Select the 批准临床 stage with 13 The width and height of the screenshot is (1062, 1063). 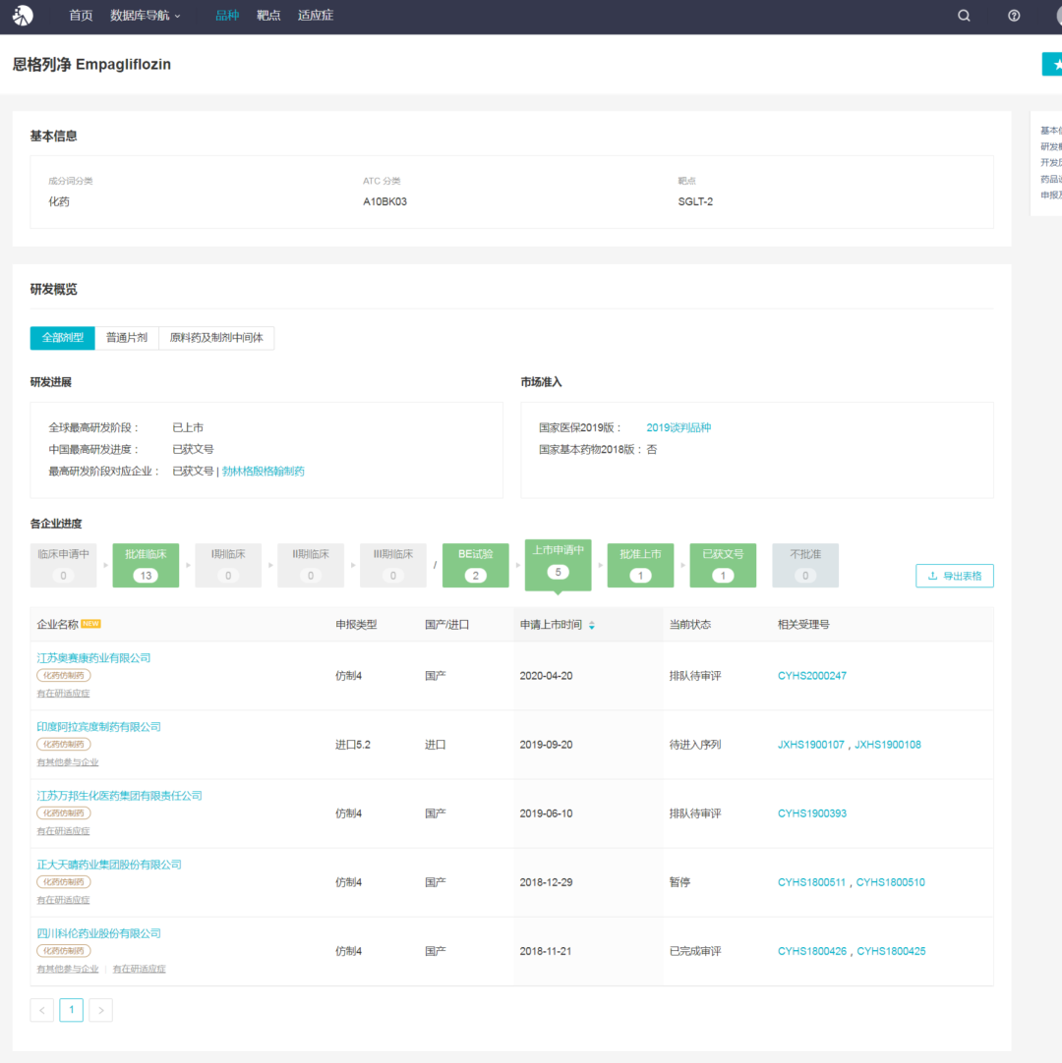(146, 565)
